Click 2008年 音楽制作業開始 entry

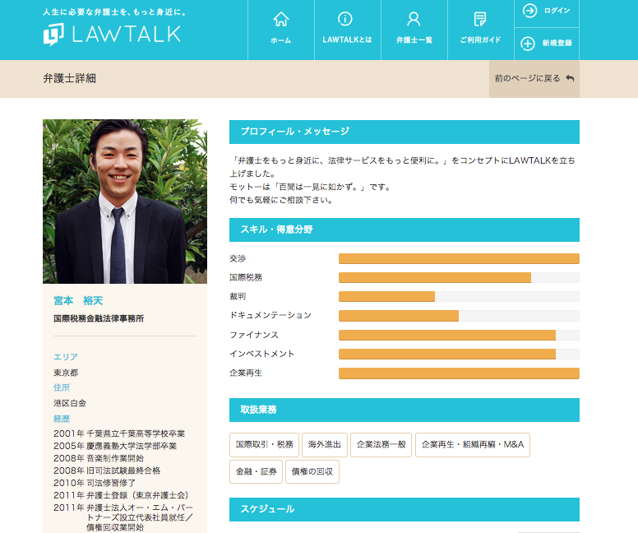[99, 458]
